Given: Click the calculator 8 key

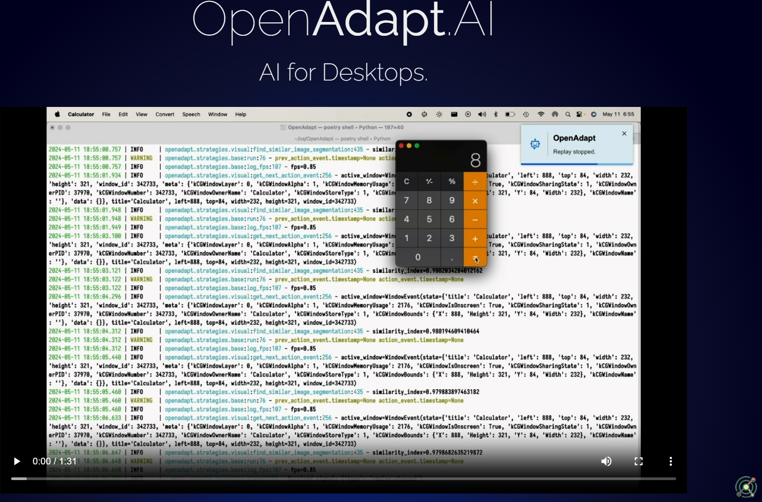Looking at the screenshot, I should pyautogui.click(x=429, y=200).
